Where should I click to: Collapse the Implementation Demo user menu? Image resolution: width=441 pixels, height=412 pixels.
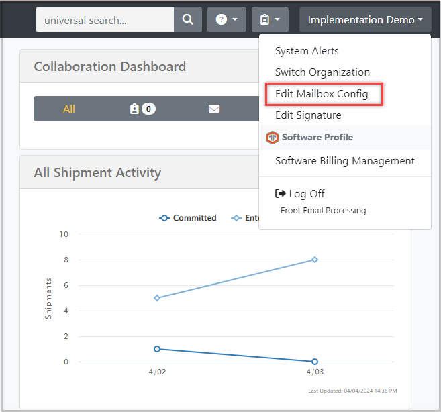[364, 20]
